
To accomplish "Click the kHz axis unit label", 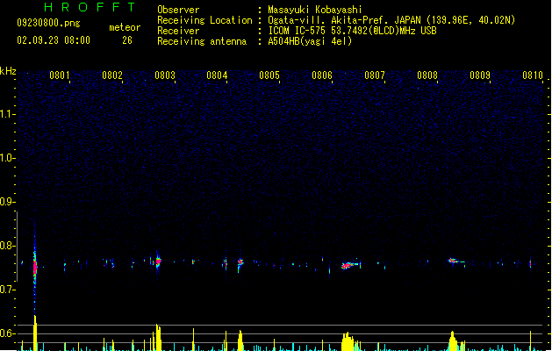I will 8,71.
